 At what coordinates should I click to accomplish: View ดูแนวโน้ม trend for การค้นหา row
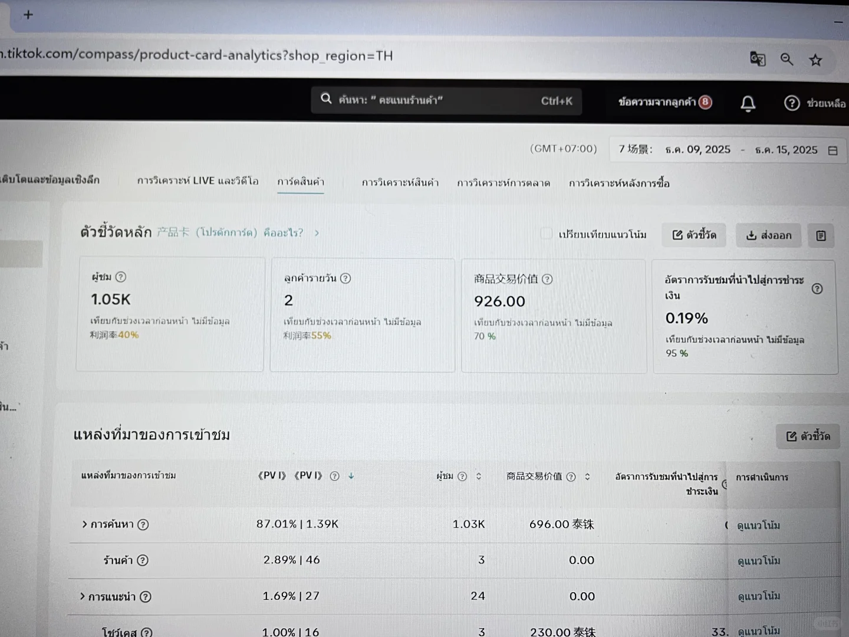coord(758,526)
